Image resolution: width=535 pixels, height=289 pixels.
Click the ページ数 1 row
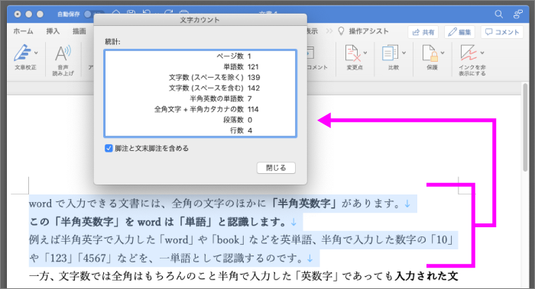pyautogui.click(x=200, y=56)
